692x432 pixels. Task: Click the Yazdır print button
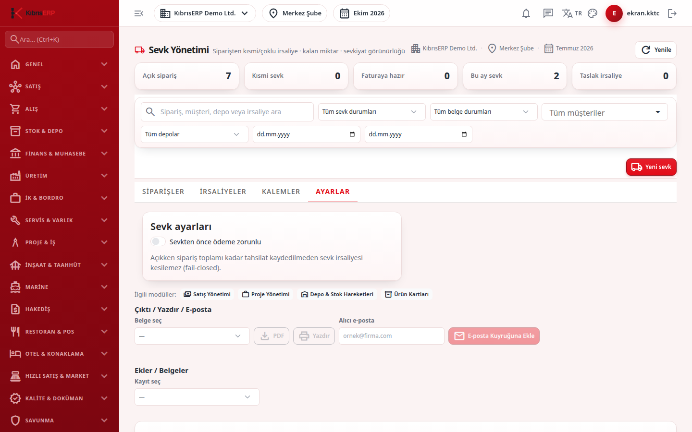(314, 336)
